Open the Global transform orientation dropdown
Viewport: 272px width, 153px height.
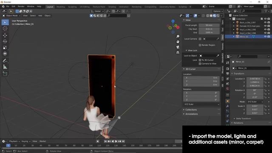pyautogui.click(x=97, y=11)
